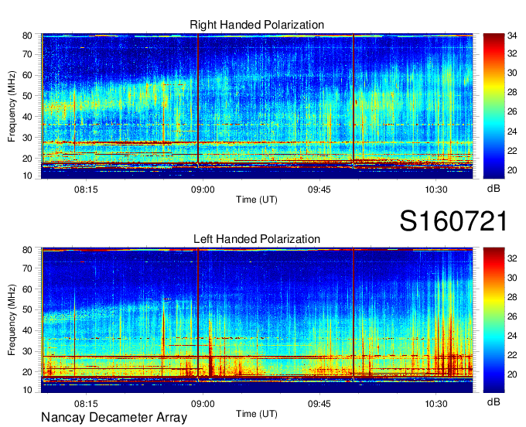Viewport: 526px width, 427px height.
Task: Click the 30 MHz tick on Left Handed plot
Action: point(27,351)
